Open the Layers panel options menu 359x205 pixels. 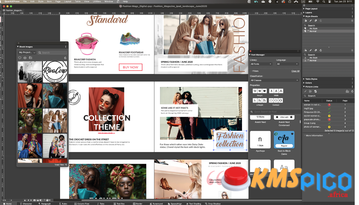353,13
